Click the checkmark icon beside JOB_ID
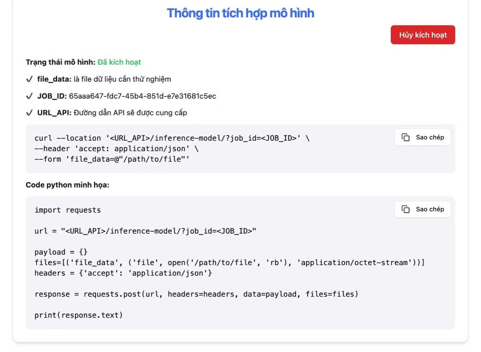This screenshot has width=481, height=352. 29,96
